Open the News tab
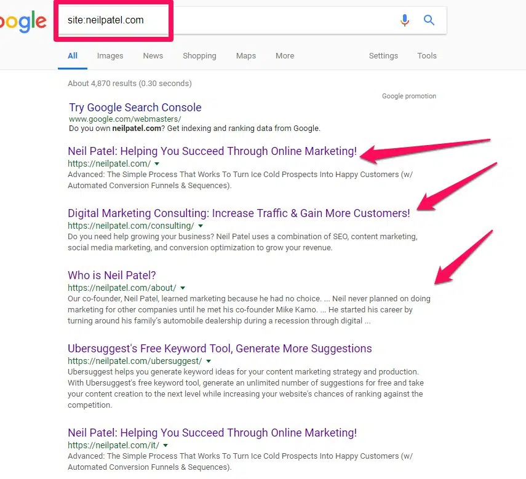The width and height of the screenshot is (526, 479). 153,55
